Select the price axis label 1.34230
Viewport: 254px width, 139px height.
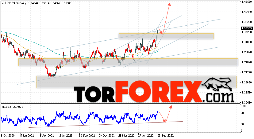[x=247, y=32]
